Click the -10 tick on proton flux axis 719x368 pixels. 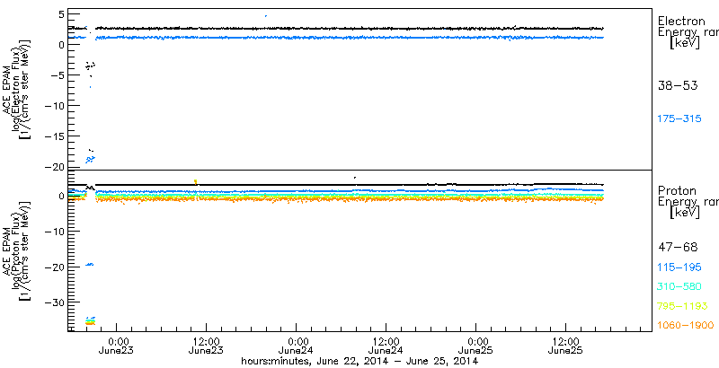click(x=53, y=232)
